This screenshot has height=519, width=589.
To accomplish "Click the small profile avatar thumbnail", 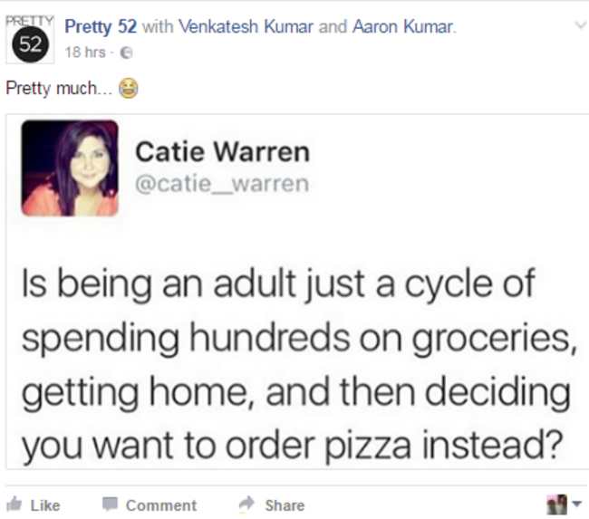I will [x=557, y=505].
